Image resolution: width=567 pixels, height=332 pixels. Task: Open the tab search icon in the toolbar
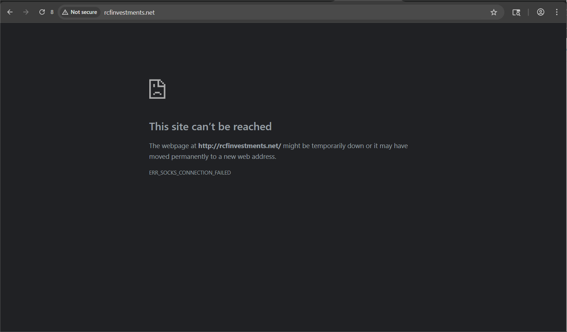(x=516, y=13)
